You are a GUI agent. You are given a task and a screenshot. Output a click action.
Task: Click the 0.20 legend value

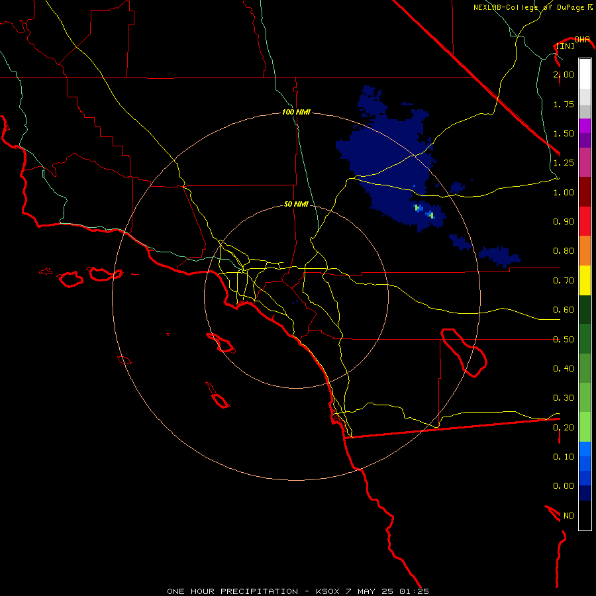coord(564,427)
